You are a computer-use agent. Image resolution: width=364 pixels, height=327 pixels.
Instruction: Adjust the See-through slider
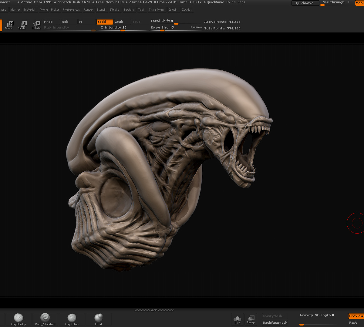(x=336, y=3)
